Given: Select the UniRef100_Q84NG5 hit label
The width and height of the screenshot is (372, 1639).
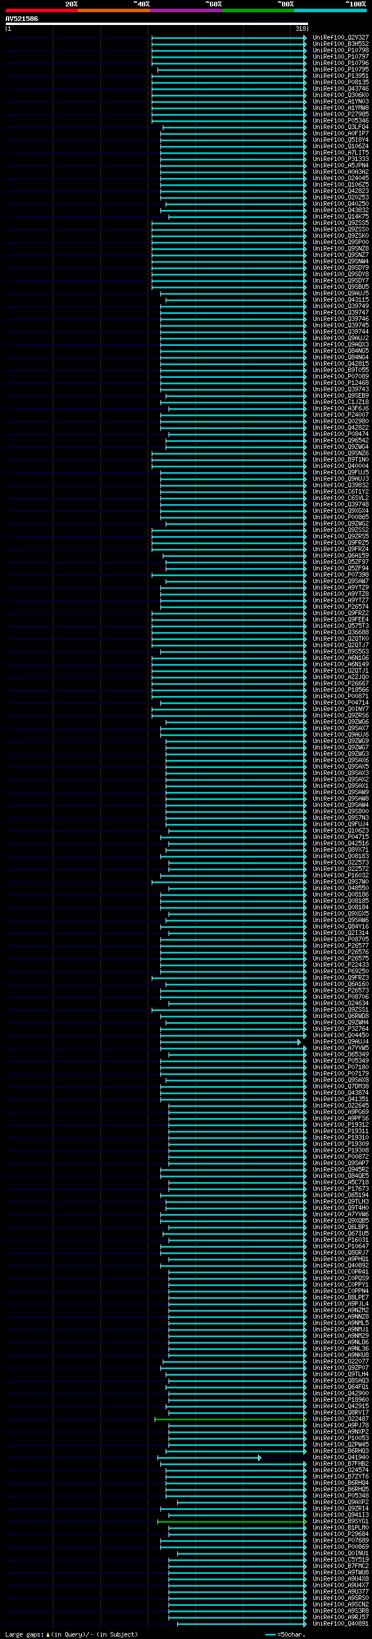Looking at the screenshot, I should [x=341, y=351].
